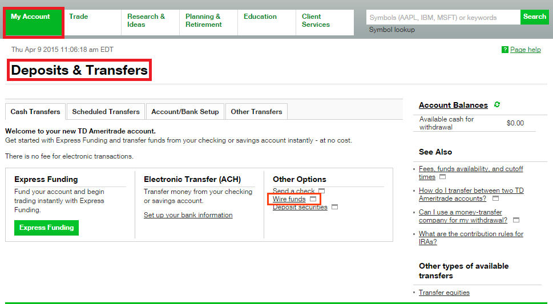Open the Page help link
The width and height of the screenshot is (553, 304).
point(526,50)
